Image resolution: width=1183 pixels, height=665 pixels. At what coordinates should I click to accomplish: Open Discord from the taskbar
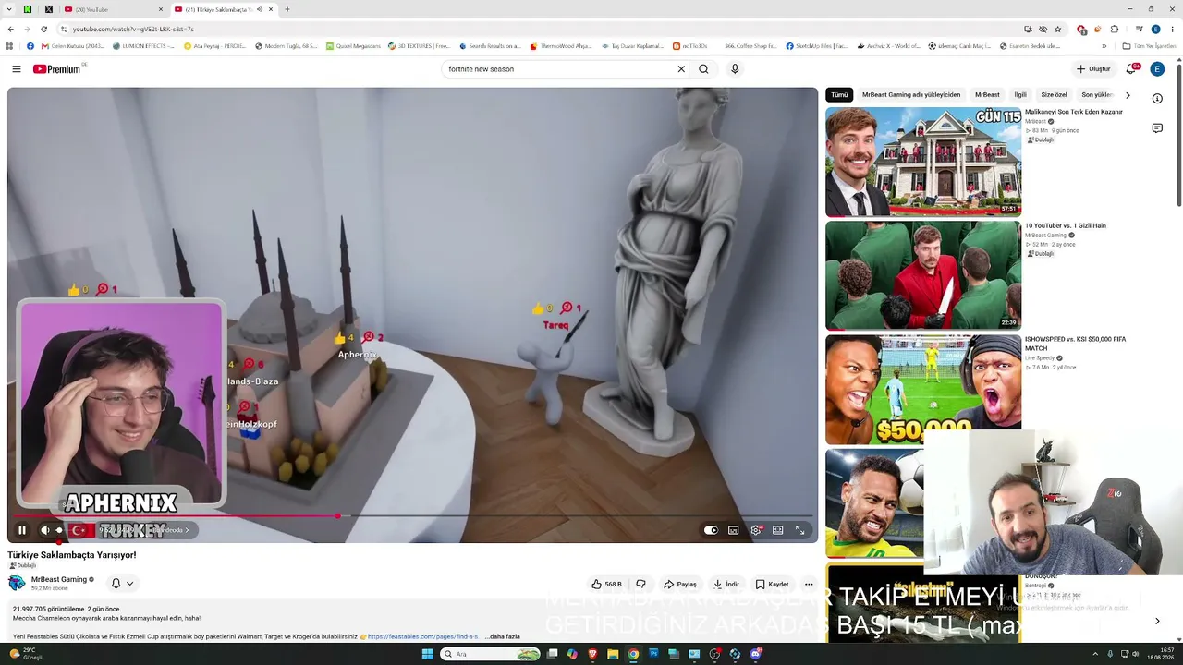click(756, 654)
